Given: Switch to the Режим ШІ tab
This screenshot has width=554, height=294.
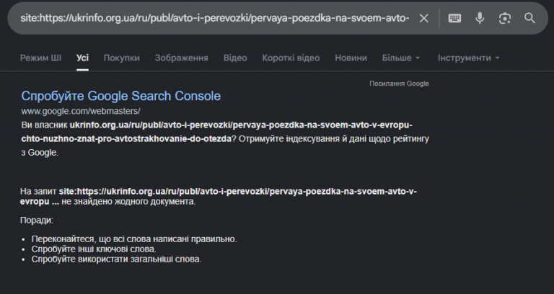Looking at the screenshot, I should pos(40,58).
